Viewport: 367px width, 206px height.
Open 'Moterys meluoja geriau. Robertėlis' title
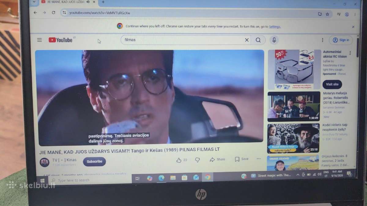coord(336,98)
